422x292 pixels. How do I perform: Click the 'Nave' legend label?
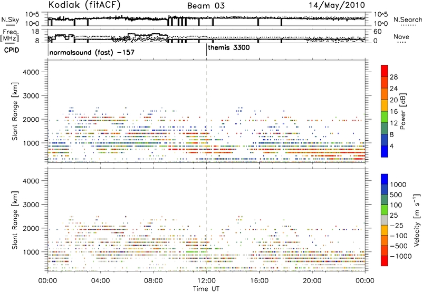click(x=401, y=36)
